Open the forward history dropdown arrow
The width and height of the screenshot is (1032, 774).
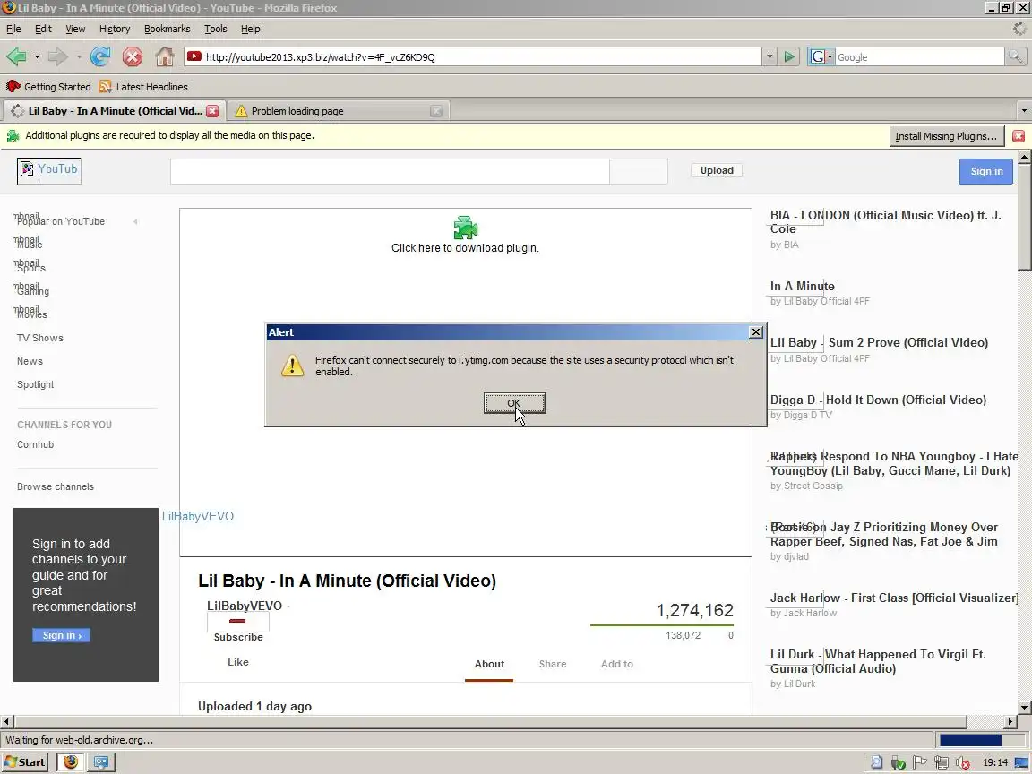pos(79,57)
